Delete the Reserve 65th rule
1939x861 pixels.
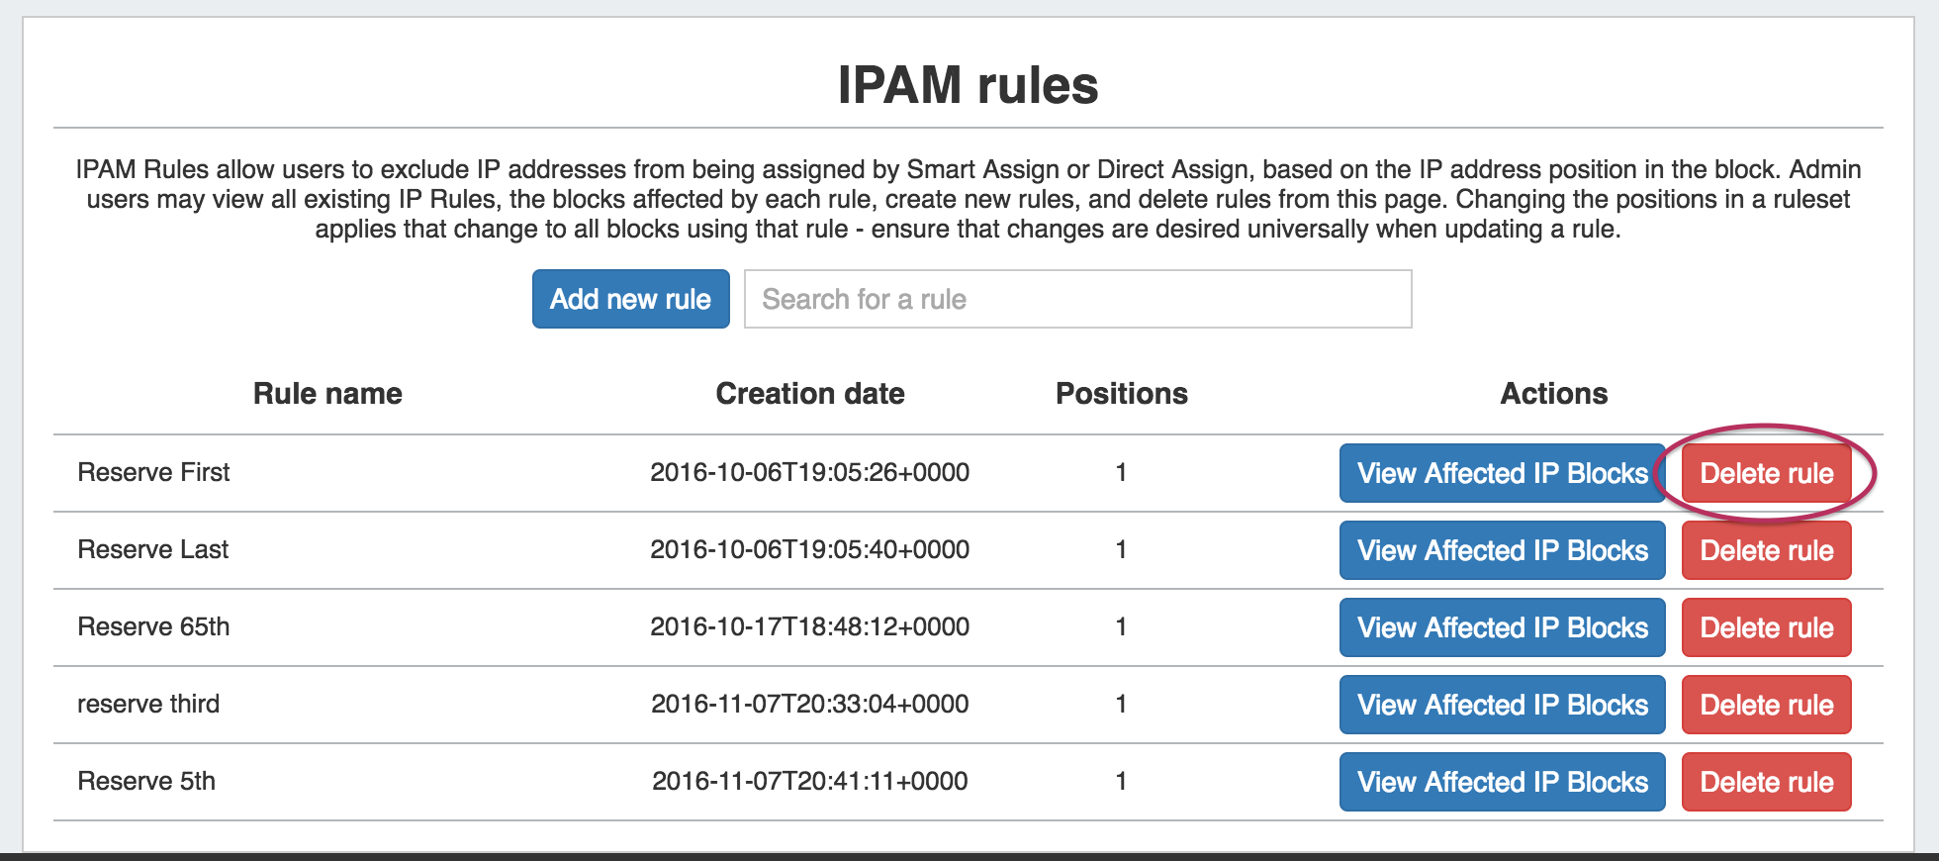coord(1766,627)
